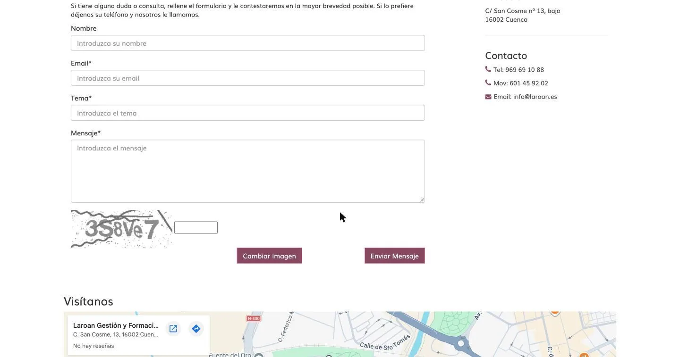Click the N-400 road marker on map

(x=254, y=318)
